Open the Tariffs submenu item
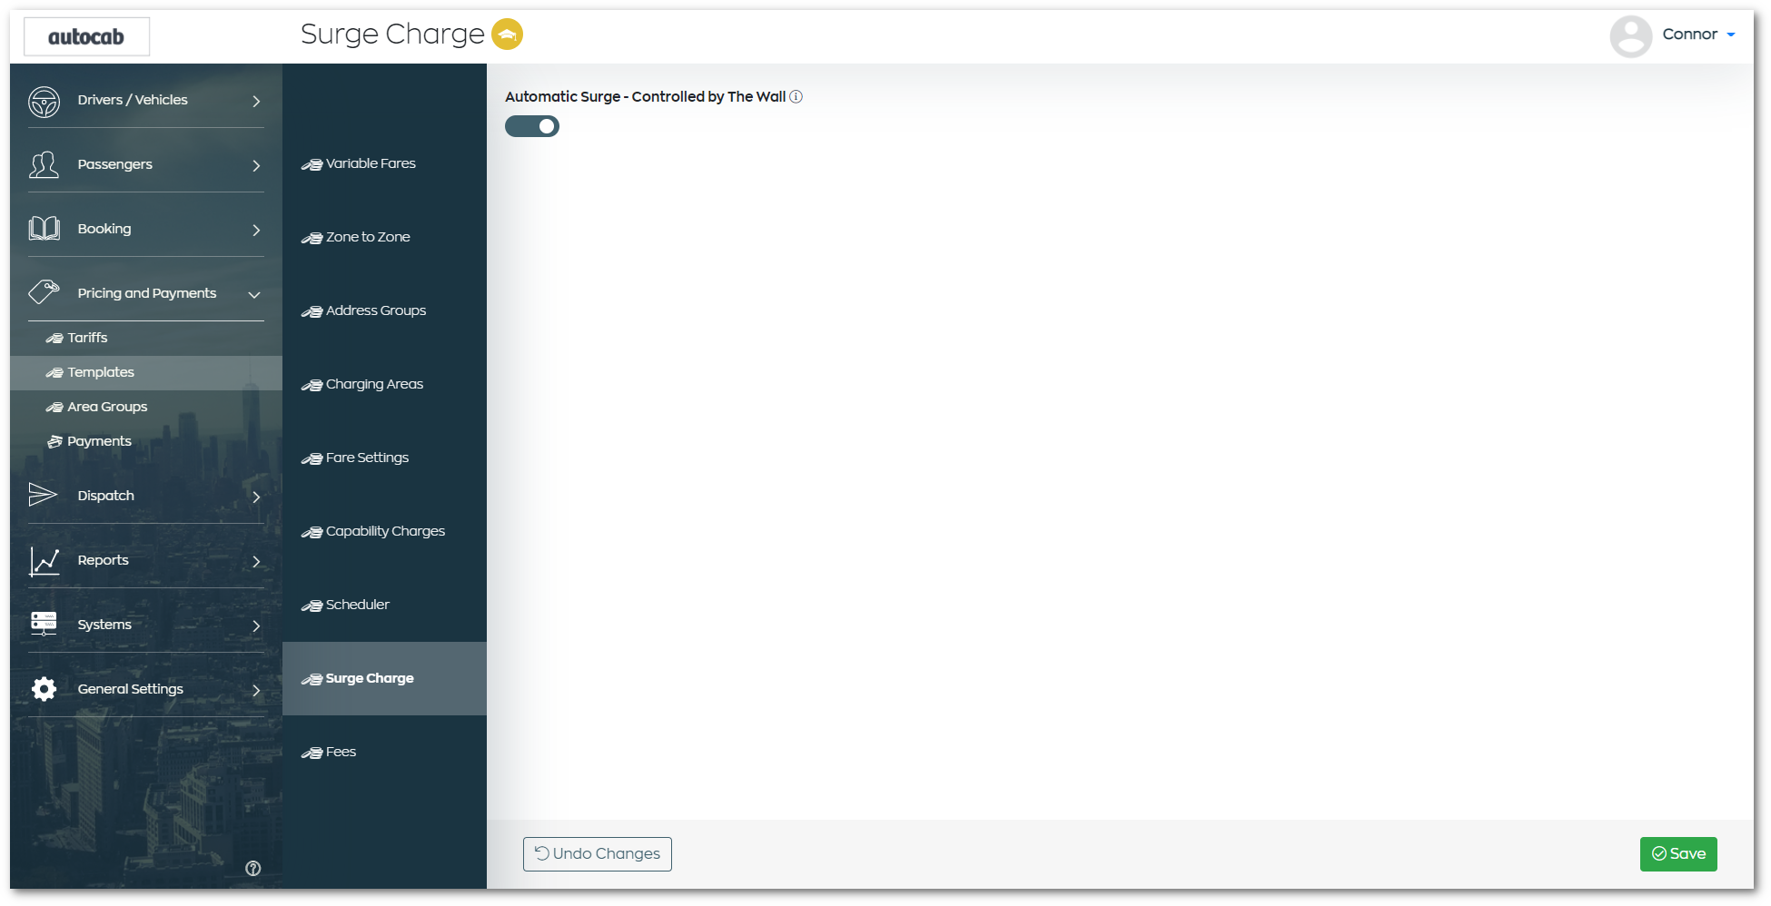Image resolution: width=1771 pixels, height=906 pixels. point(146,338)
